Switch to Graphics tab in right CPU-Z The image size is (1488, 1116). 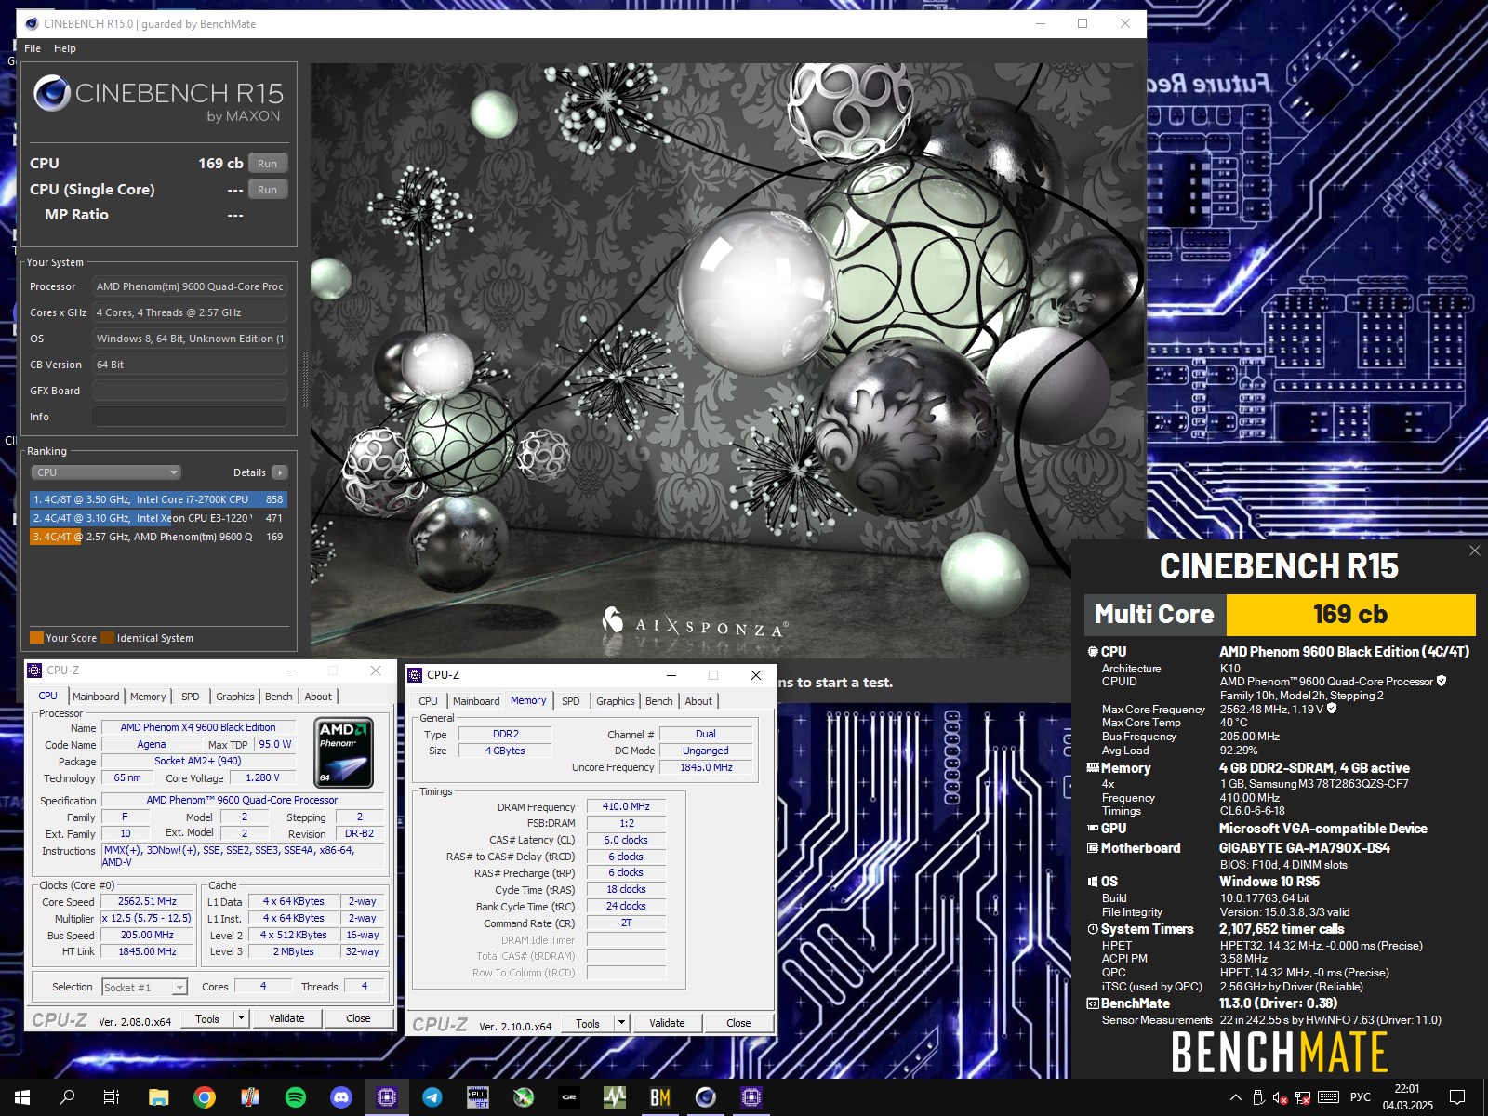616,701
